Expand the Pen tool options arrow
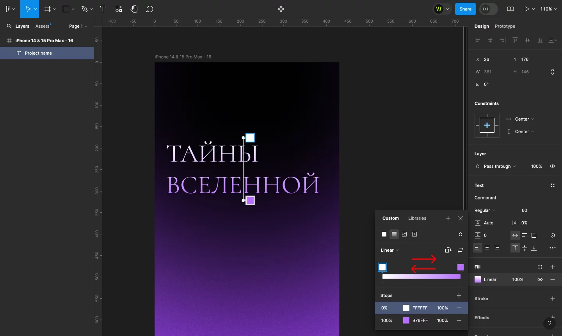This screenshot has height=336, width=562. pyautogui.click(x=92, y=9)
